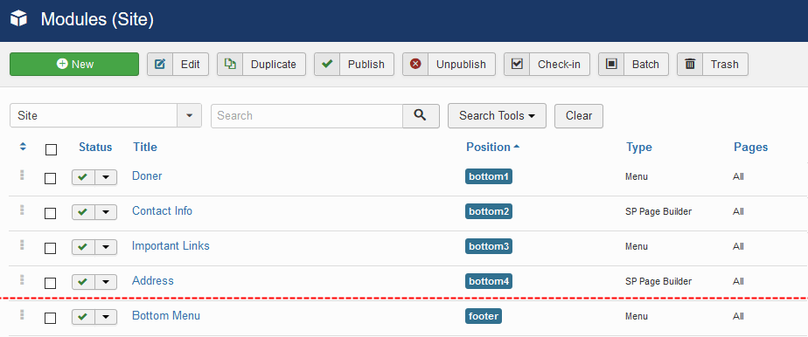Click the green Publish checkmark icon
808x337 pixels.
327,65
